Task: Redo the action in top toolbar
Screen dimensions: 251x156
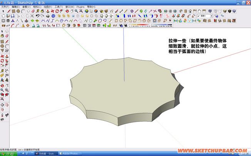Action: [x=42, y=16]
